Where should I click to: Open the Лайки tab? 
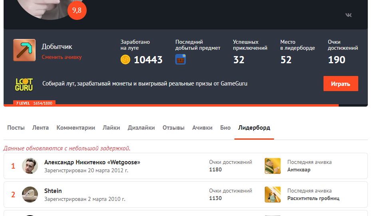click(x=111, y=128)
